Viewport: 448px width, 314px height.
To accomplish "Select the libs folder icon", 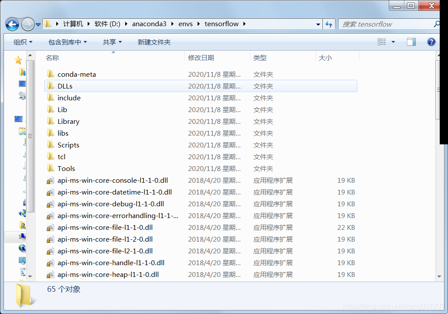I will click(50, 133).
